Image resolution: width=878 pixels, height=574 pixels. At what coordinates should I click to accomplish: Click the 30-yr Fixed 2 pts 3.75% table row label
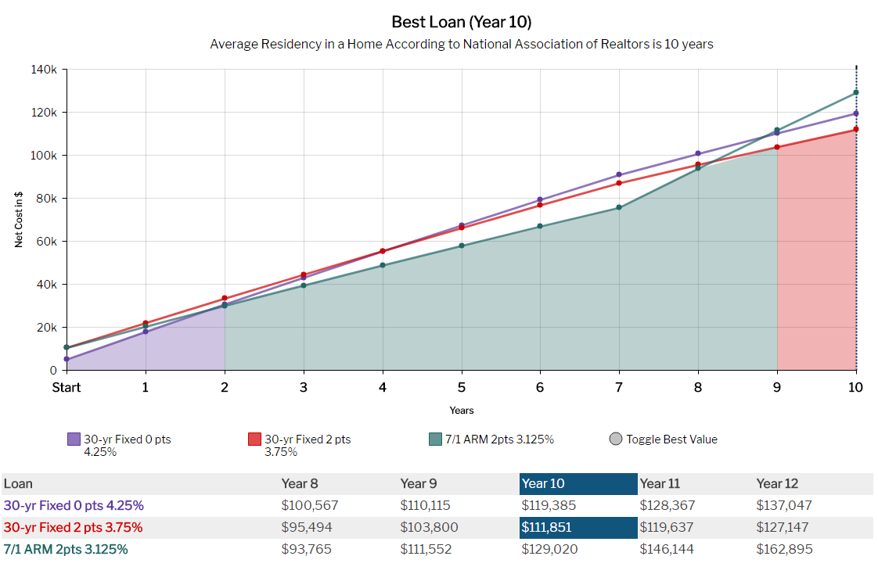pyautogui.click(x=74, y=527)
